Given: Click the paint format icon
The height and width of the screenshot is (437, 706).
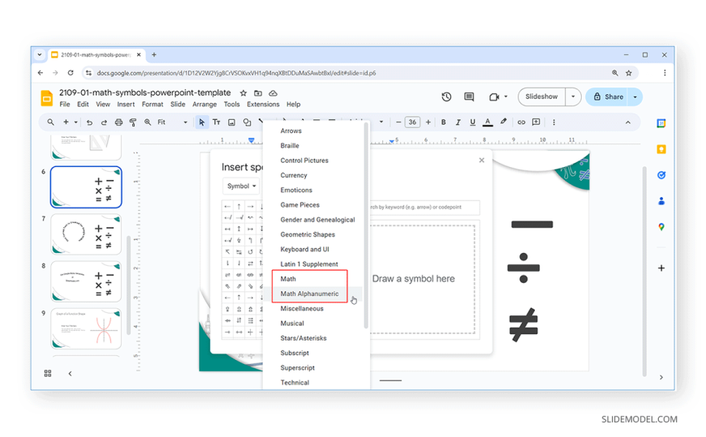Looking at the screenshot, I should [133, 122].
